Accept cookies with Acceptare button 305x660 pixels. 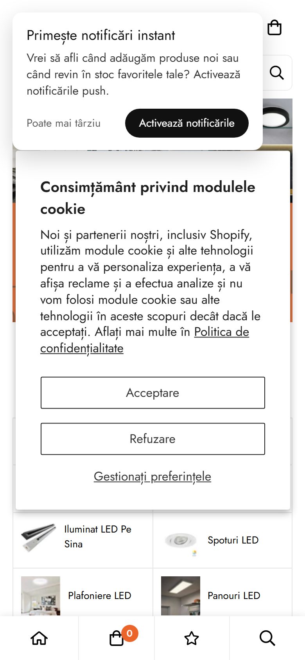click(x=153, y=393)
